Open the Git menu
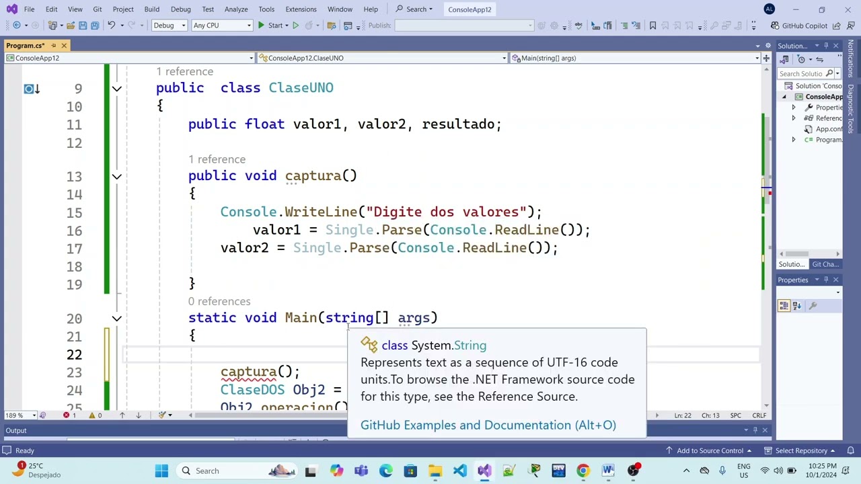Screen dimensions: 861x484 [98, 9]
